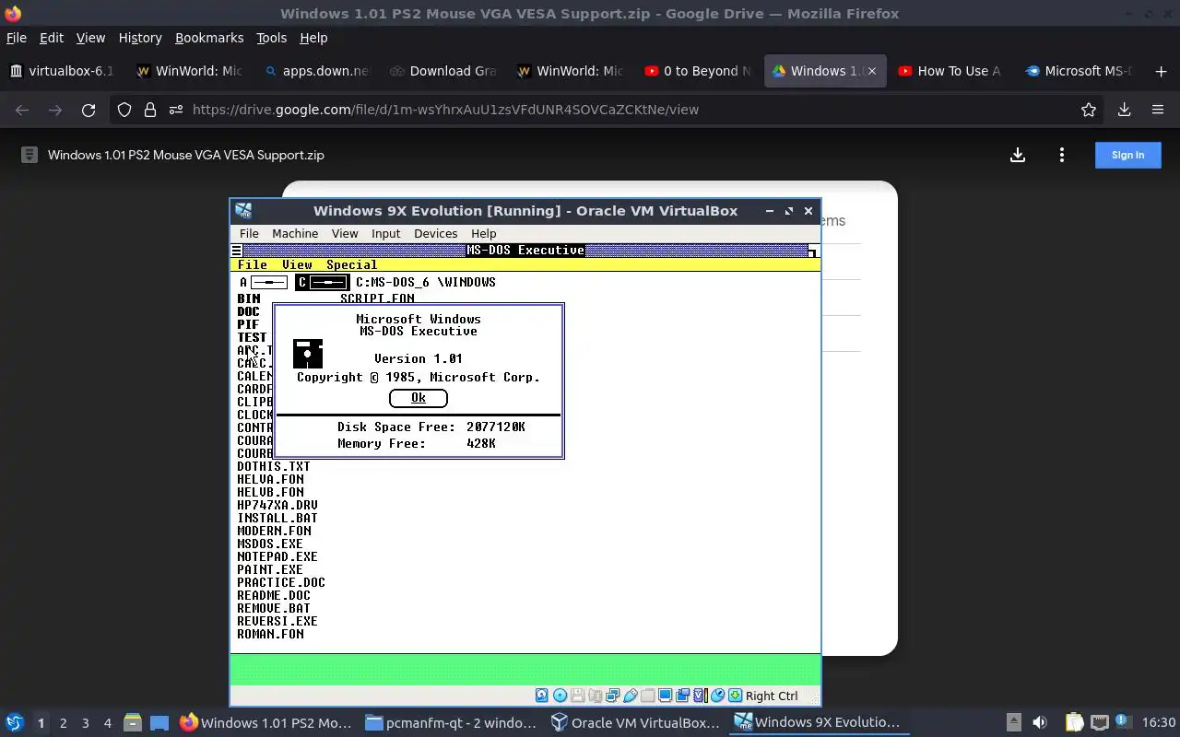Switch to the Download Gra tab
Viewport: 1180px width, 737px height.
pos(443,71)
